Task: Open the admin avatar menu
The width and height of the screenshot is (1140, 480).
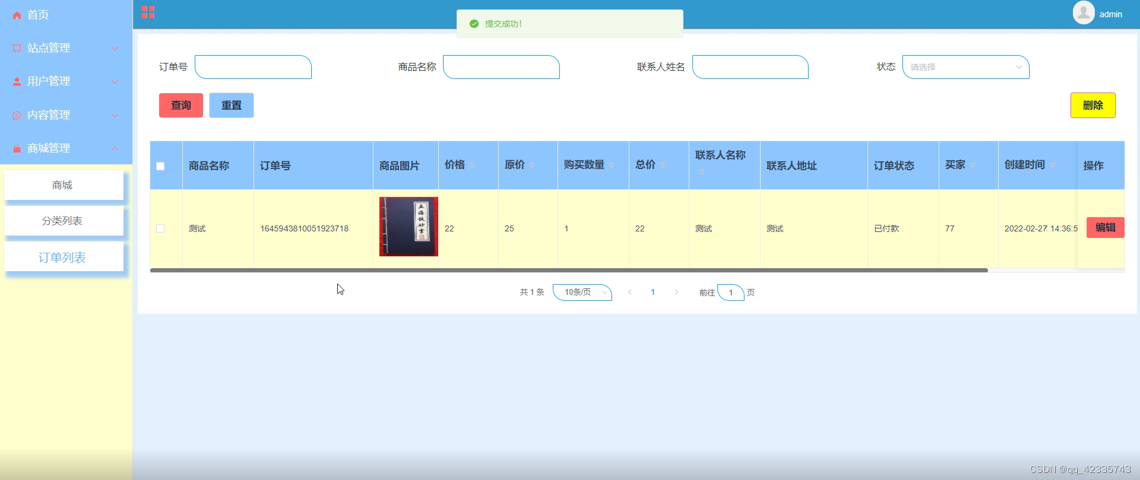Action: click(1084, 12)
